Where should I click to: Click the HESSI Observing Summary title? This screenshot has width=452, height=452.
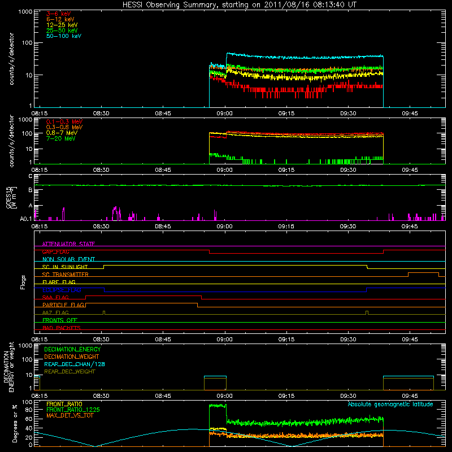[x=240, y=5]
